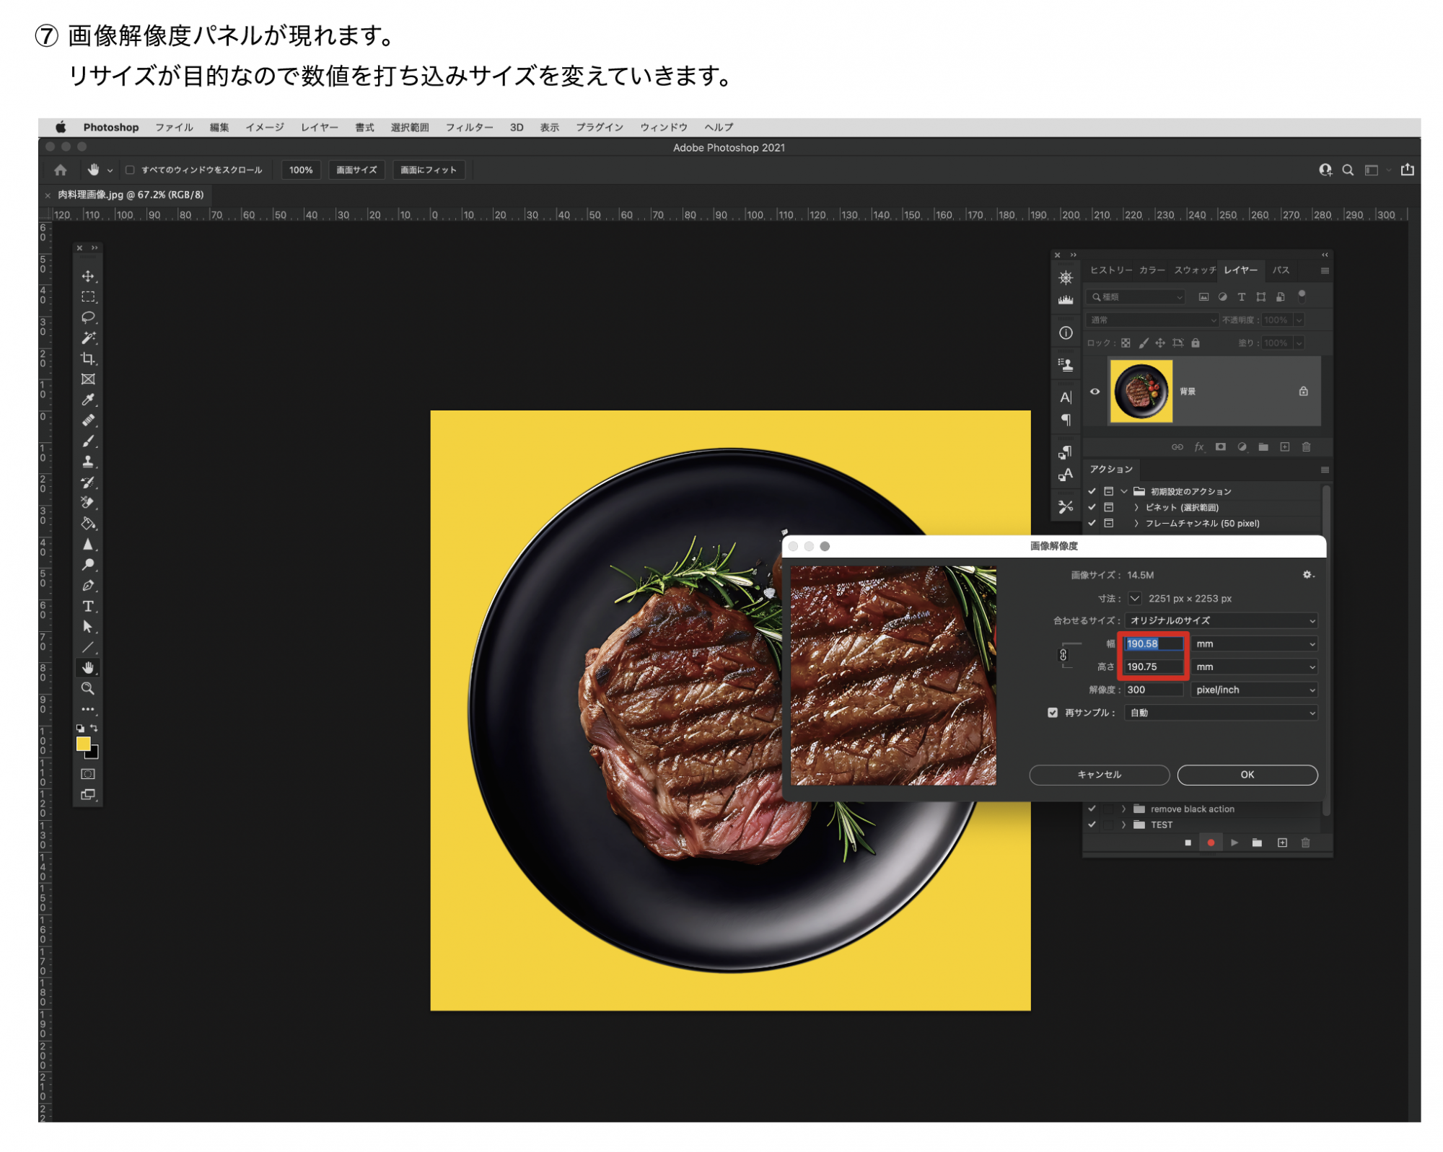The height and width of the screenshot is (1152, 1443).
Task: Select the Zoom tool
Action: pos(88,689)
